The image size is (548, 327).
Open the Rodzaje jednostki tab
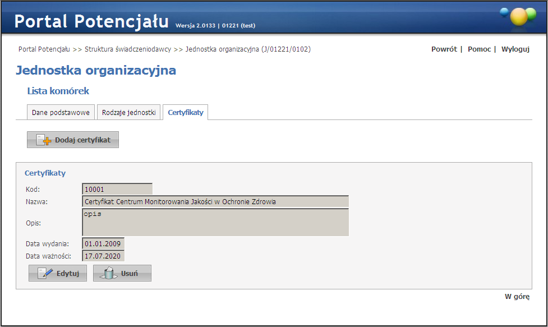[128, 112]
